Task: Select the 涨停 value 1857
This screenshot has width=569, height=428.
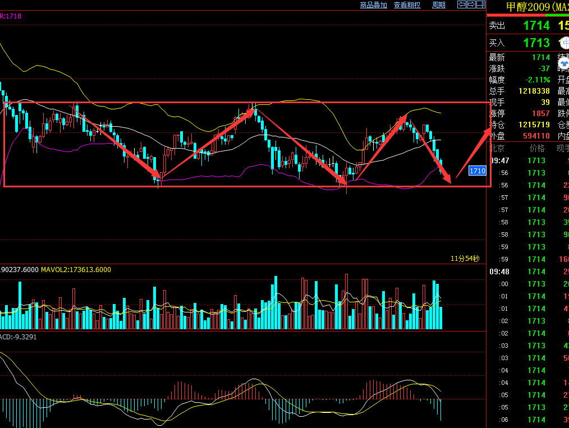Action: [x=541, y=113]
